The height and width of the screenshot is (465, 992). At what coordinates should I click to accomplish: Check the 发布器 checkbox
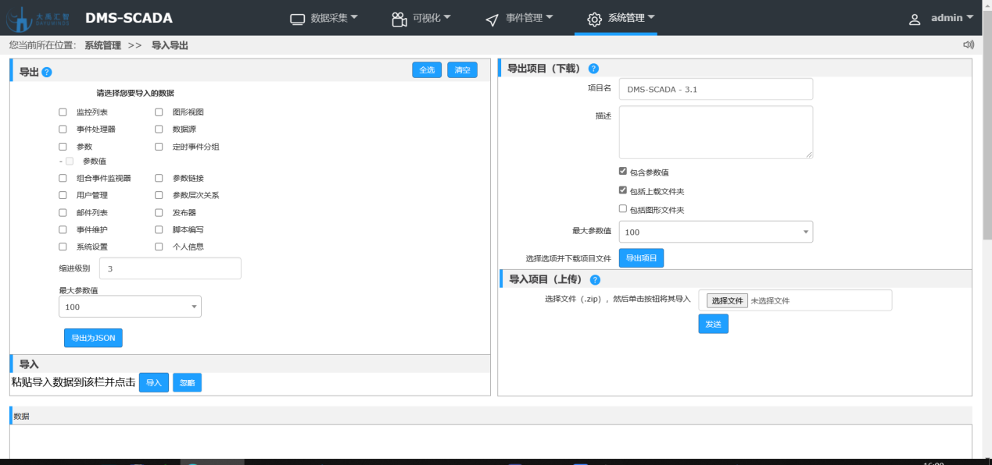point(159,212)
